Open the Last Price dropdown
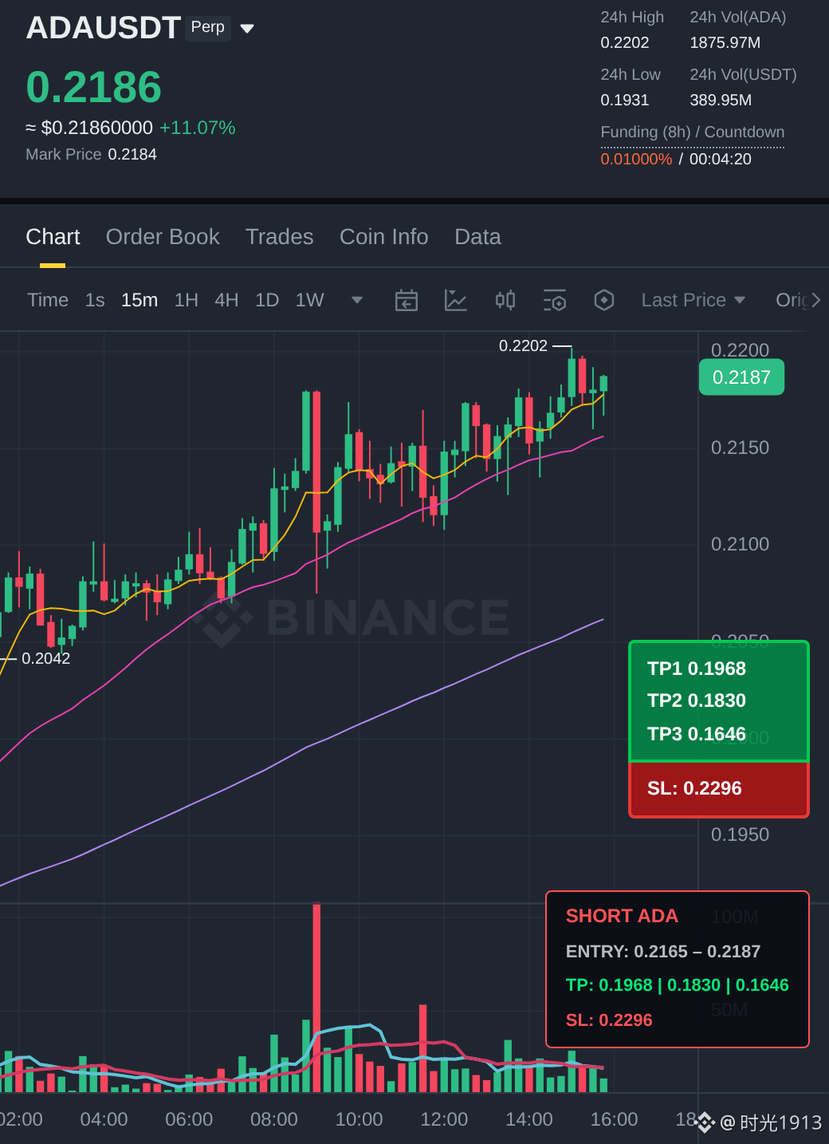 [x=693, y=300]
